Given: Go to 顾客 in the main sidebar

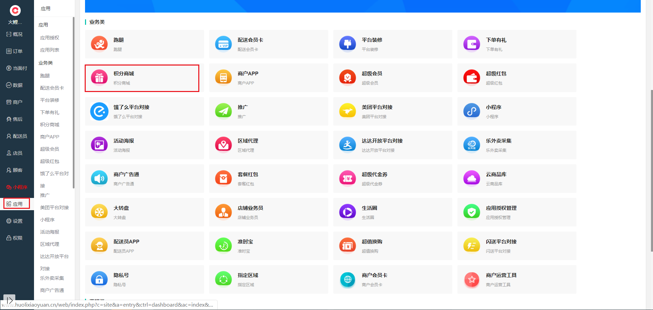Looking at the screenshot, I should click(15, 170).
